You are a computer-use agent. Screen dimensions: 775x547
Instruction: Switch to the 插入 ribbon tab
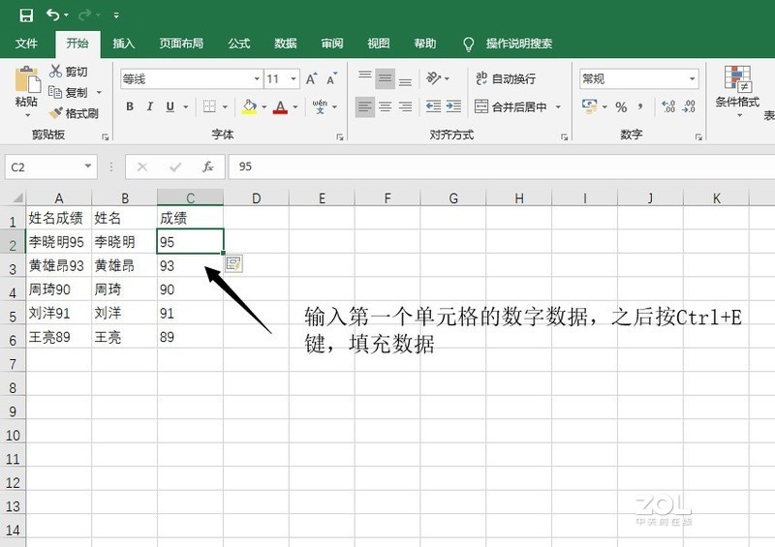click(x=124, y=44)
